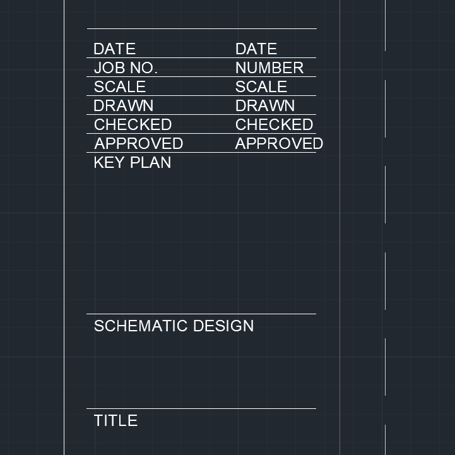
Task: Select the left DATE label text
Action: [x=115, y=49]
